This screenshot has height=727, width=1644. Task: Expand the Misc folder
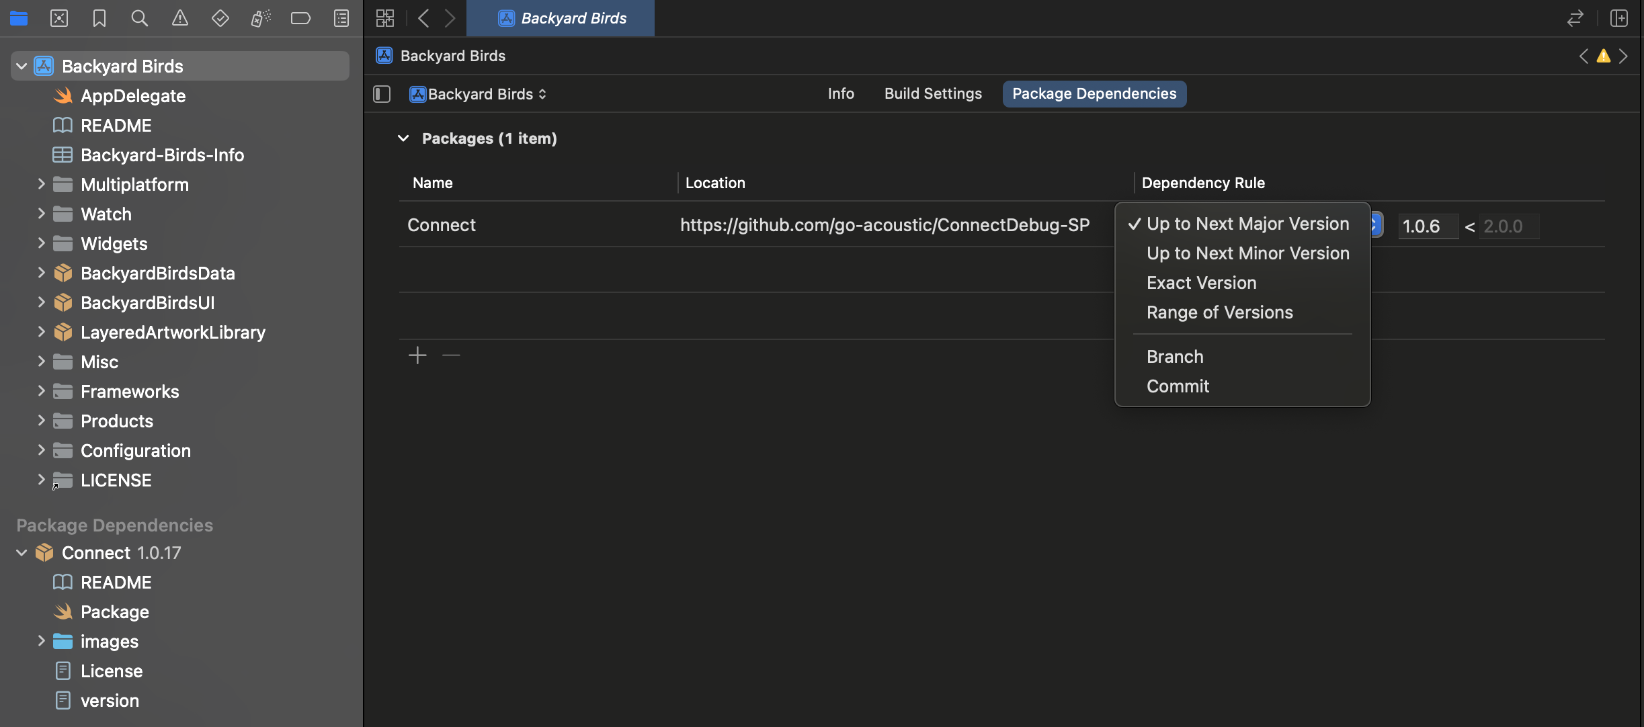[x=41, y=361]
